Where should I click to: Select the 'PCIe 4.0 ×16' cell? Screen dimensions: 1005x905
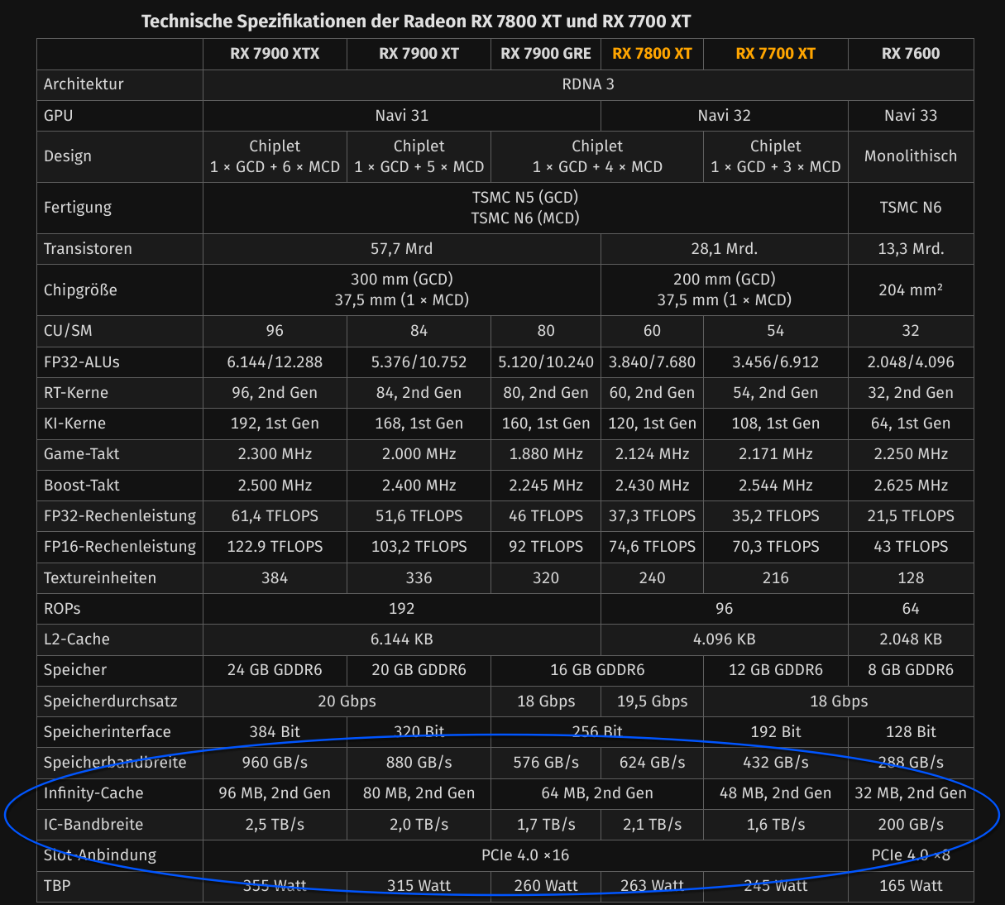coord(525,855)
